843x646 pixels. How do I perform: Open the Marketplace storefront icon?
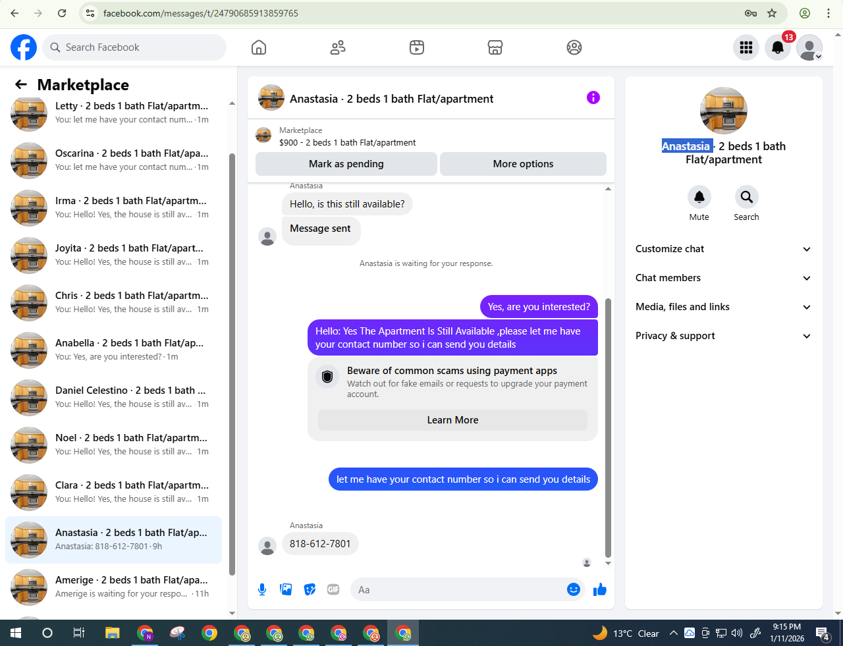pos(495,47)
